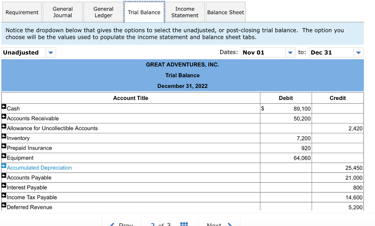375x226 pixels.
Task: Click the arrow icon beside Allowance for Uncollectible Accounts
Action: [x=4, y=126]
